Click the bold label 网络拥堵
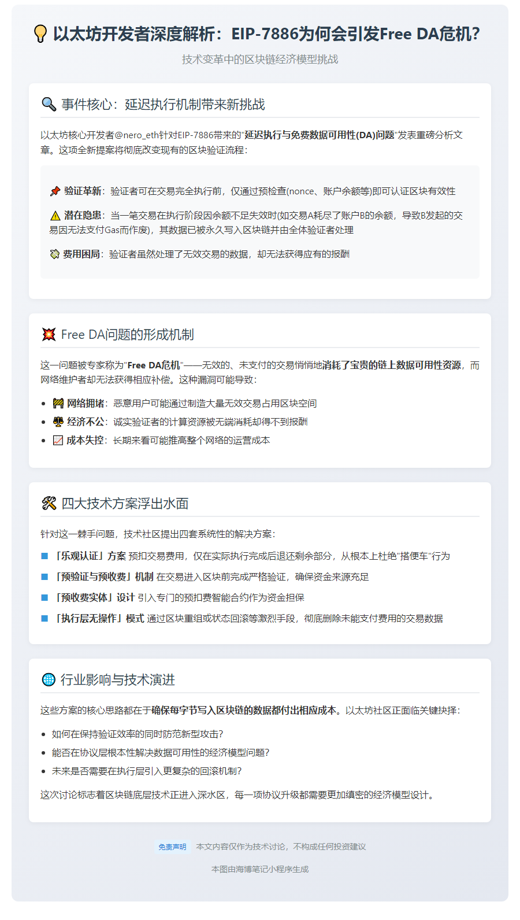The width and height of the screenshot is (520, 920). click(86, 403)
